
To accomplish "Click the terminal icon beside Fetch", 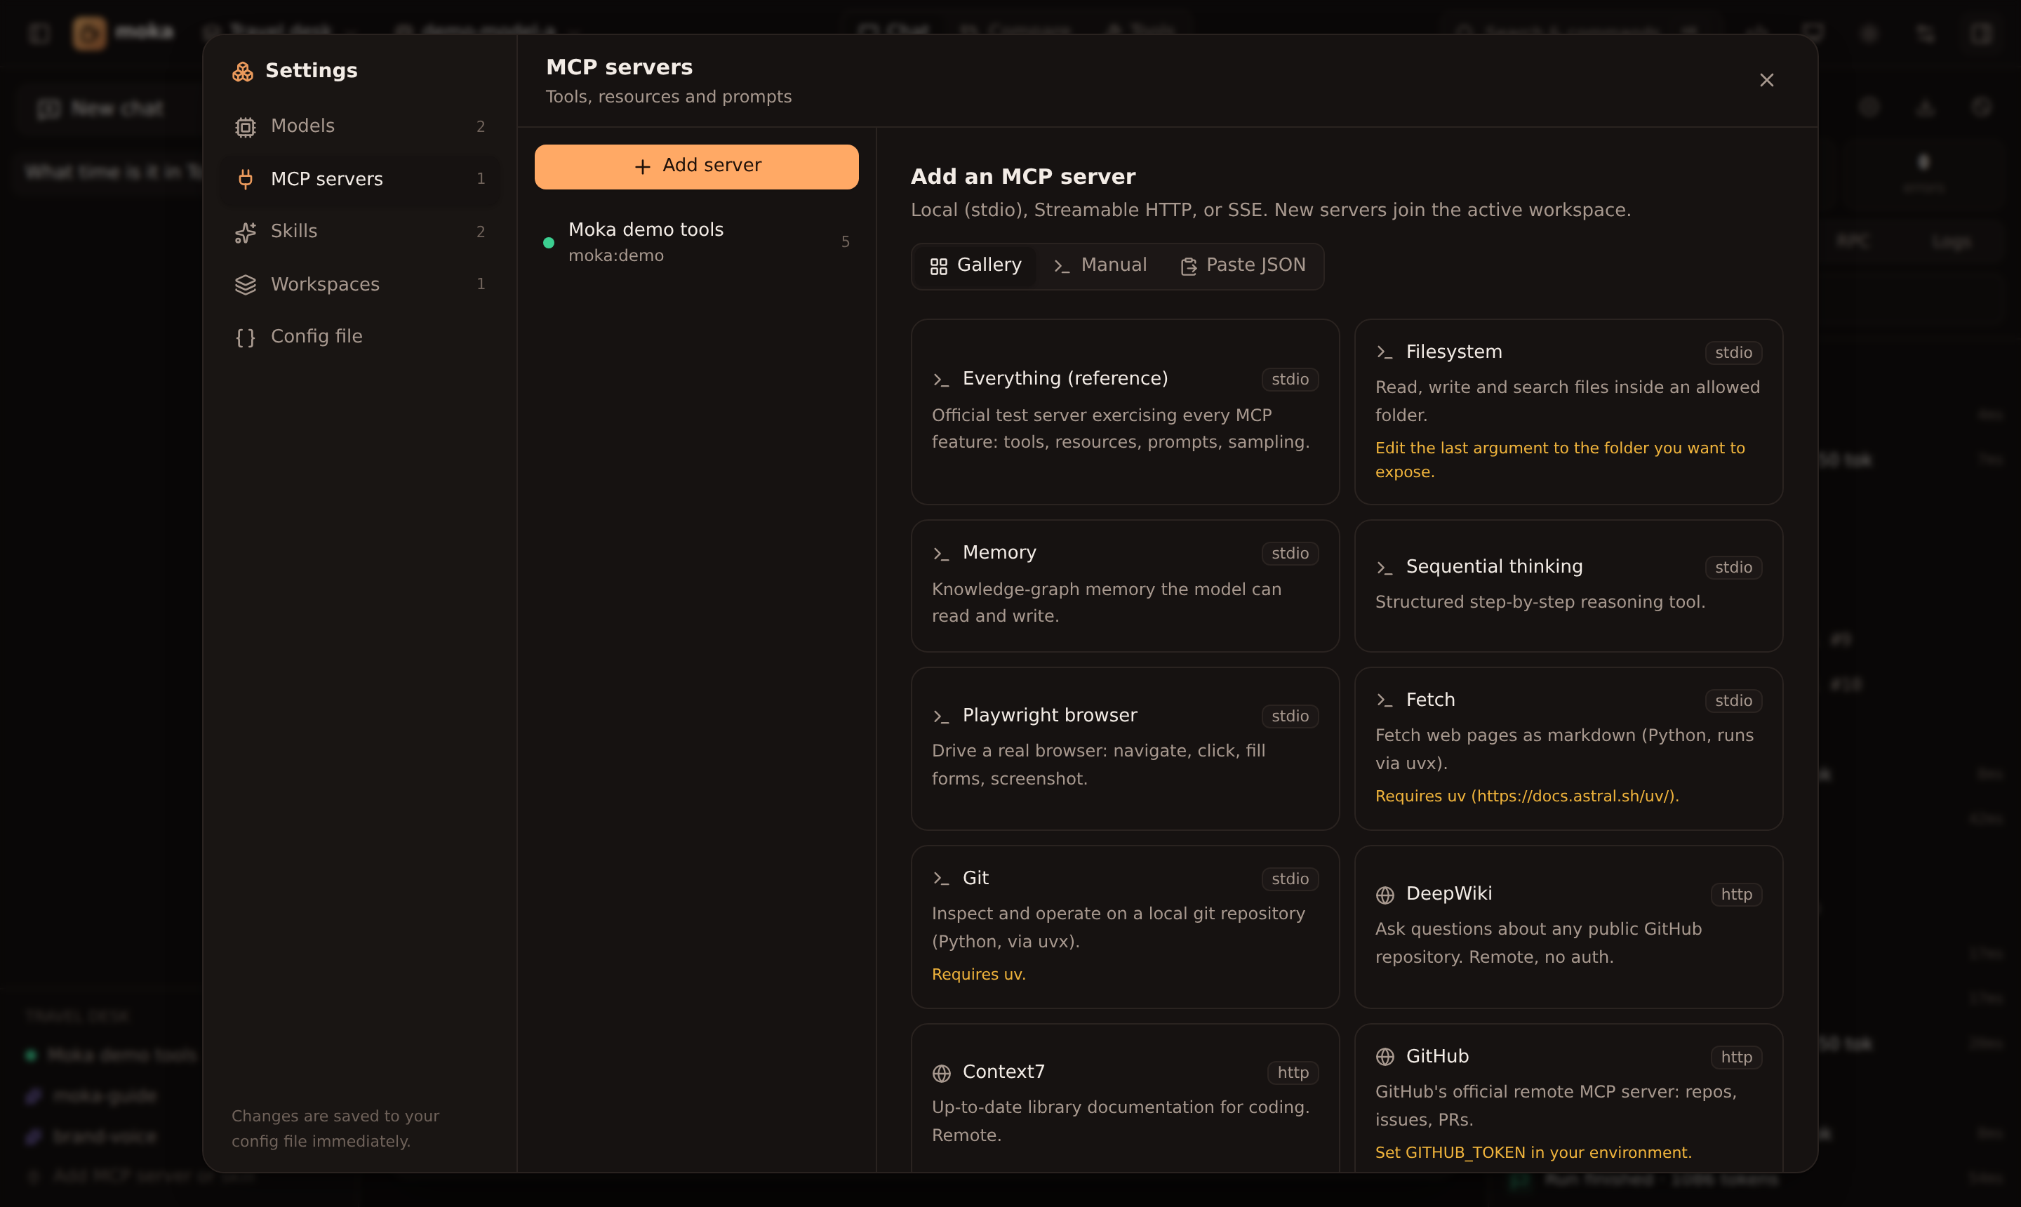I will (x=1385, y=700).
